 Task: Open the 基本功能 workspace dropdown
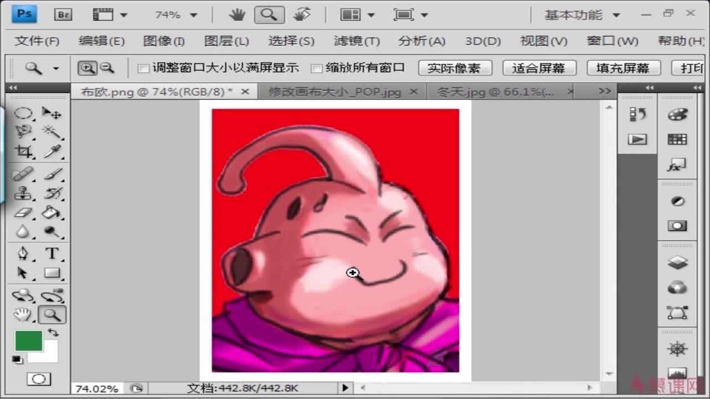coord(582,15)
